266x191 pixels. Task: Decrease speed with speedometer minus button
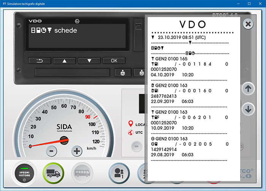[52, 151]
